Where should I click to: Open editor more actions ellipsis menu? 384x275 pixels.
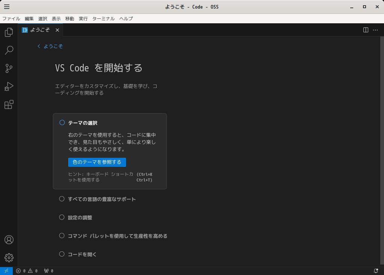point(375,30)
